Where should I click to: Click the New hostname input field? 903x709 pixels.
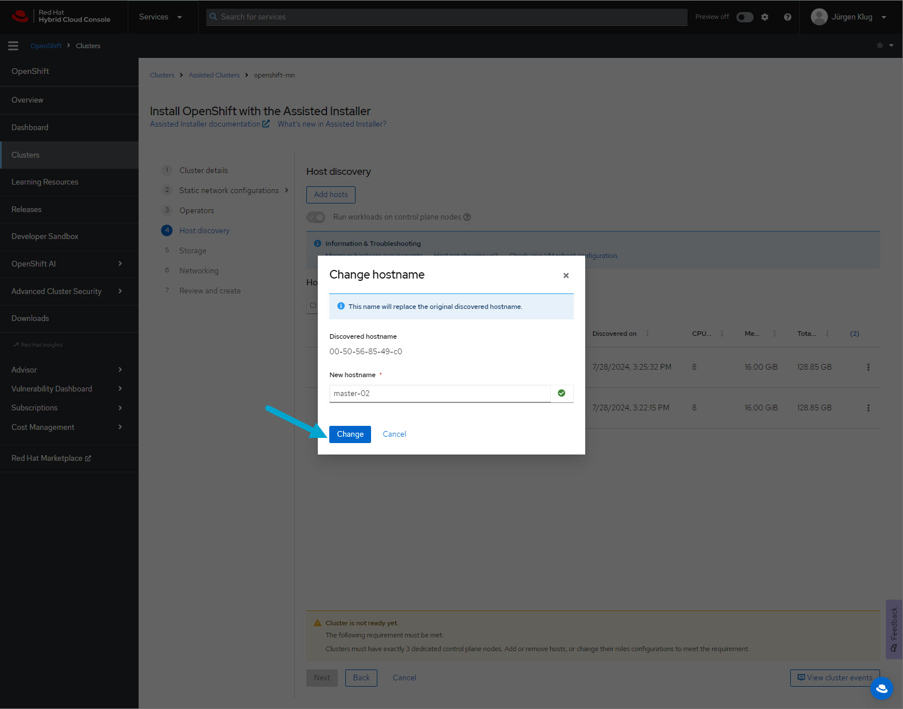[x=439, y=394]
